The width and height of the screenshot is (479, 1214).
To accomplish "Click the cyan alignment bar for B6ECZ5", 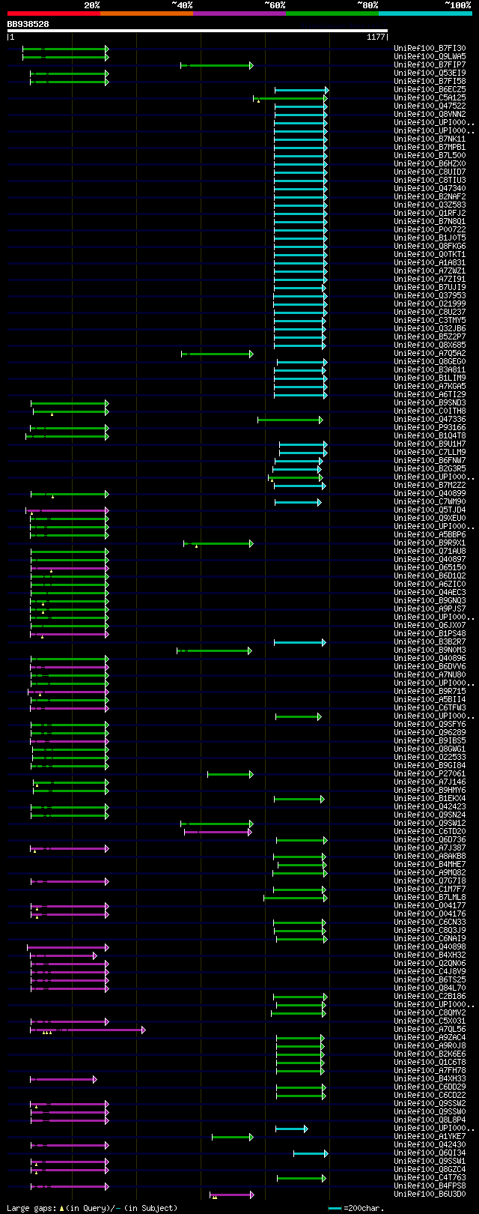I will (302, 90).
